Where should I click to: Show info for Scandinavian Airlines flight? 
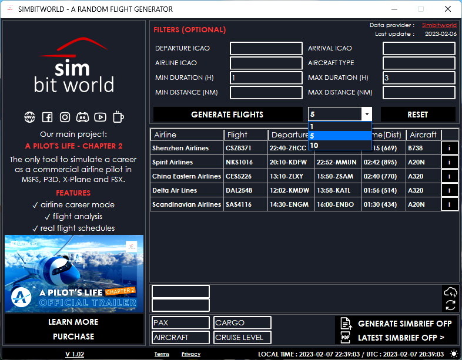pyautogui.click(x=449, y=204)
